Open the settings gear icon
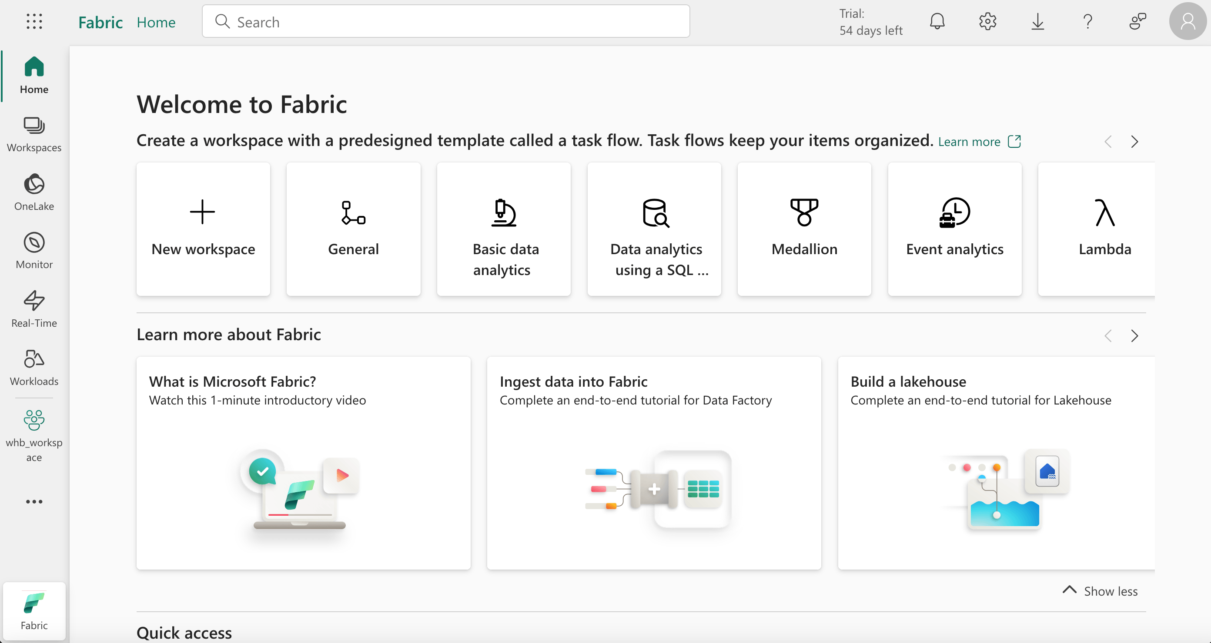 tap(987, 22)
